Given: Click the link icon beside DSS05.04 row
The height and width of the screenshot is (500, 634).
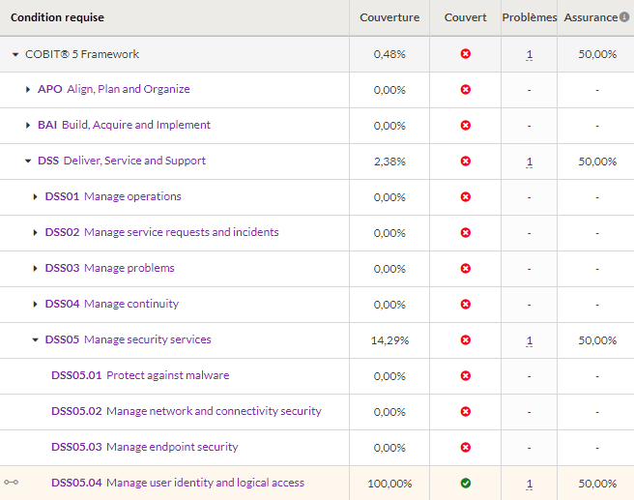Looking at the screenshot, I should pyautogui.click(x=11, y=483).
